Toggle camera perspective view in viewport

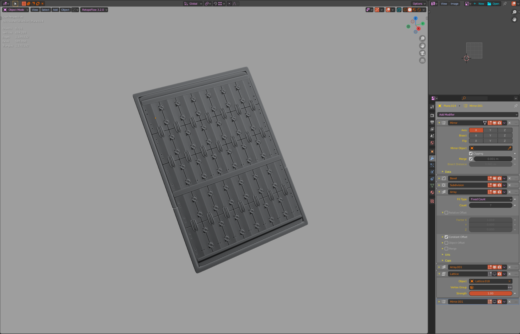coord(422,53)
